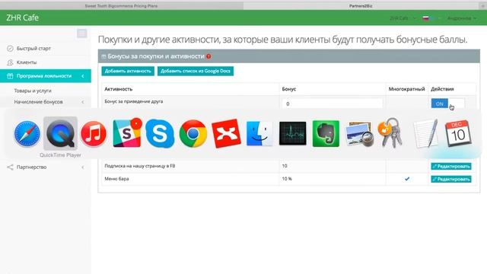The image size is (487, 274).
Task: Switch to Slack with notification badge
Action: (127, 133)
